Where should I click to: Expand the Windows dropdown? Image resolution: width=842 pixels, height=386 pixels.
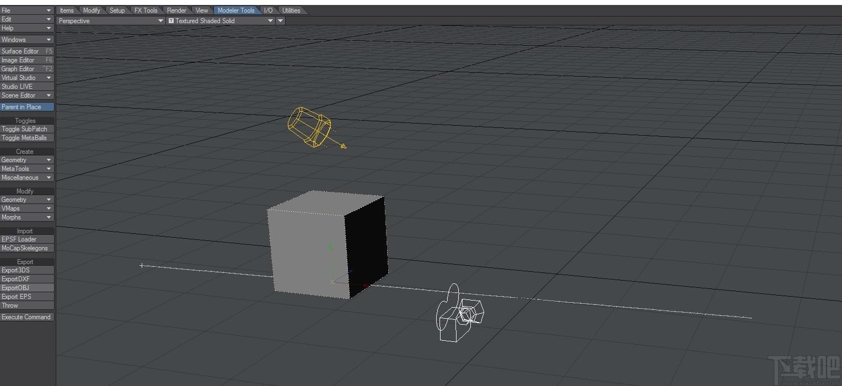(x=27, y=39)
